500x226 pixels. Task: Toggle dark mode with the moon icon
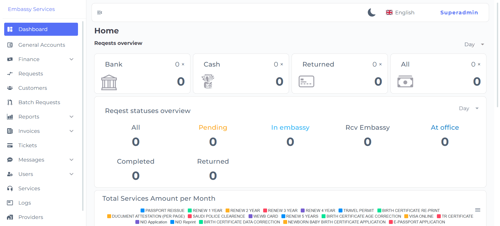[372, 12]
